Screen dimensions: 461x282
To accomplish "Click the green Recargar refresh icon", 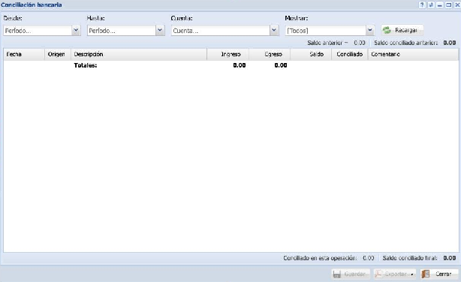I will point(387,30).
